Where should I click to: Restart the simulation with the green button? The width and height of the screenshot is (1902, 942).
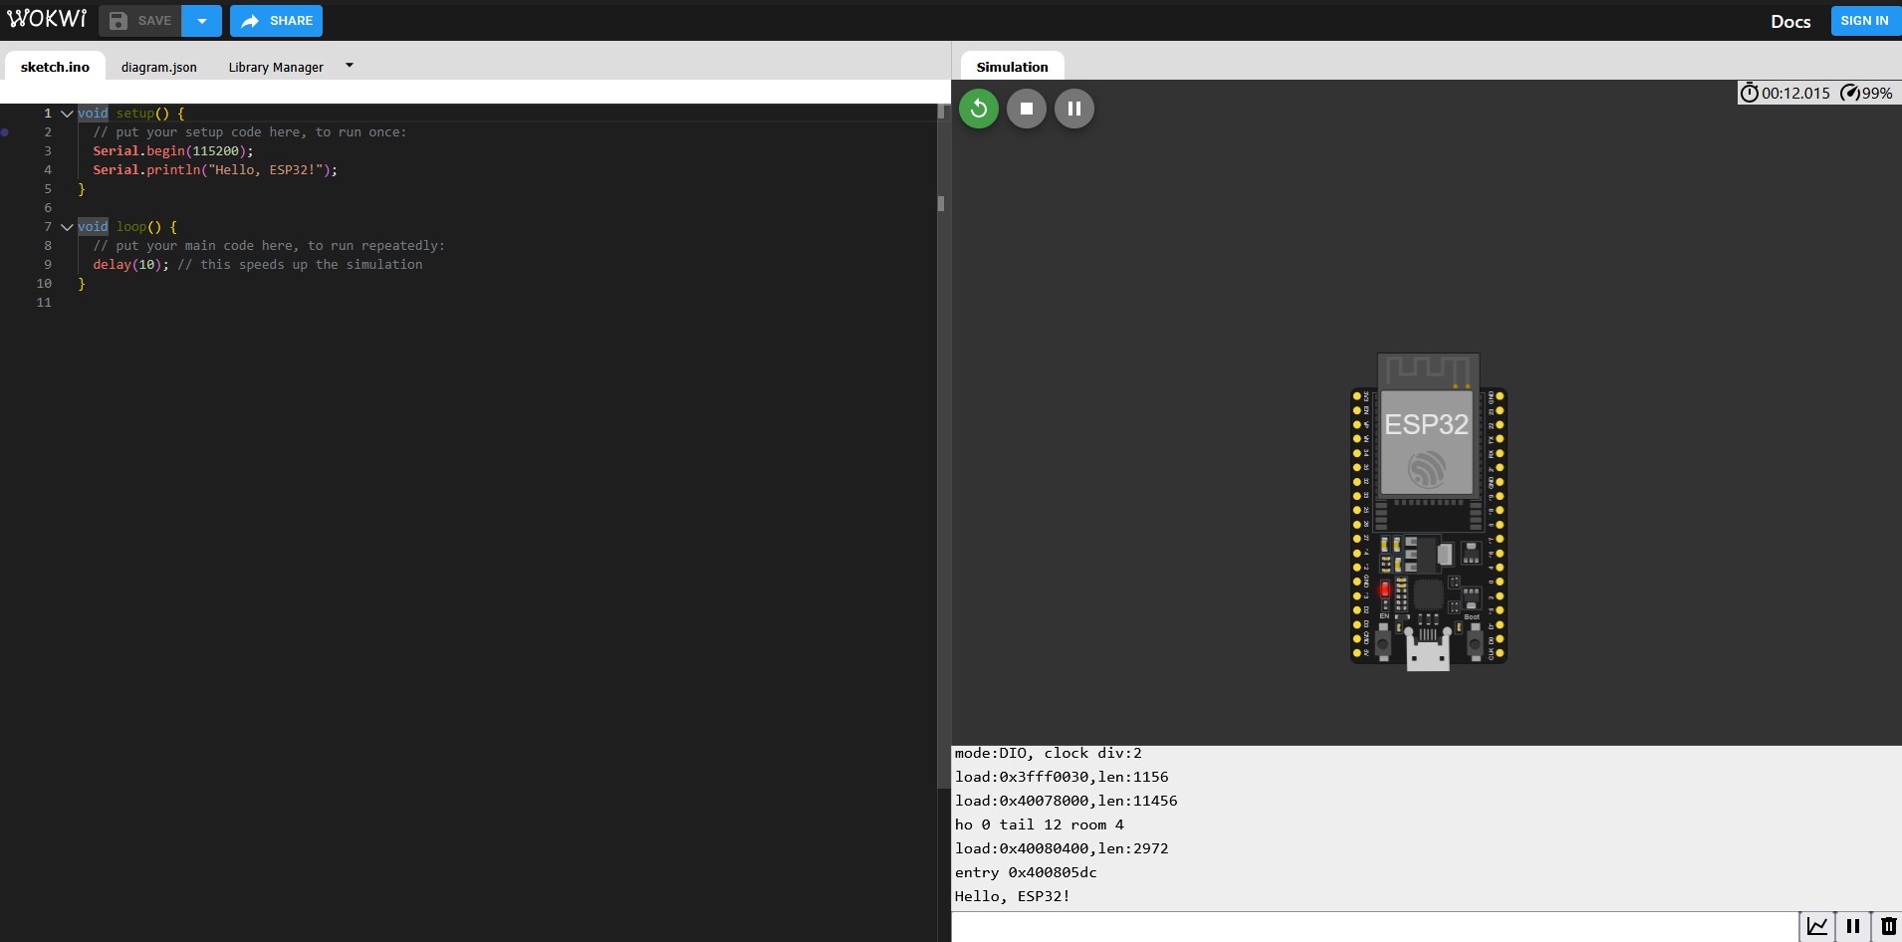click(x=979, y=109)
